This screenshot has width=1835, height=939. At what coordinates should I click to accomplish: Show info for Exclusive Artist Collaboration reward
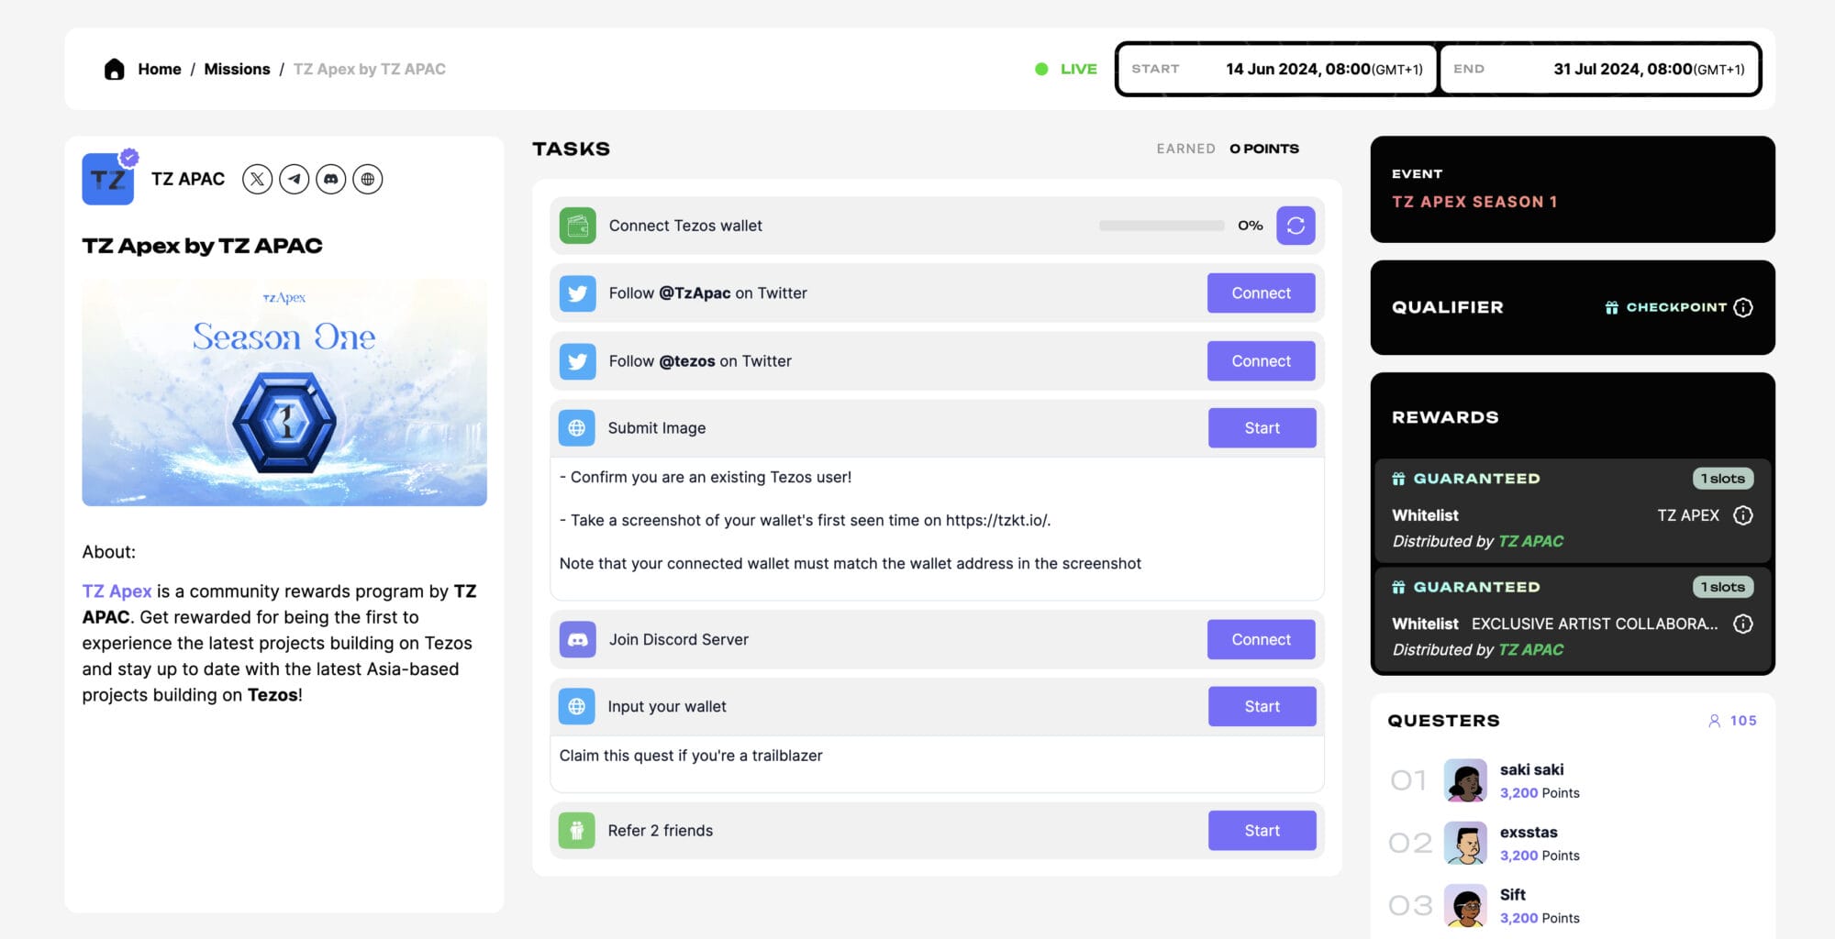click(x=1742, y=624)
